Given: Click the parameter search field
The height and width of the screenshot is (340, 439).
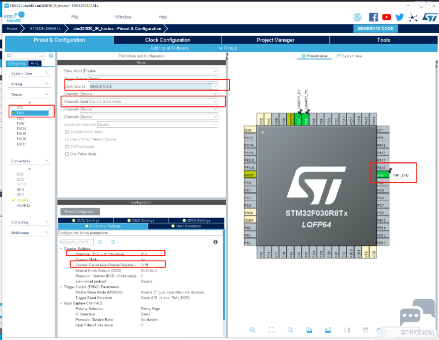Looking at the screenshot, I should (x=78, y=242).
